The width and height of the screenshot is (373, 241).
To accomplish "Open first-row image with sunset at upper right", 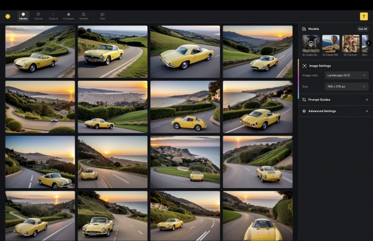I will [x=257, y=52].
